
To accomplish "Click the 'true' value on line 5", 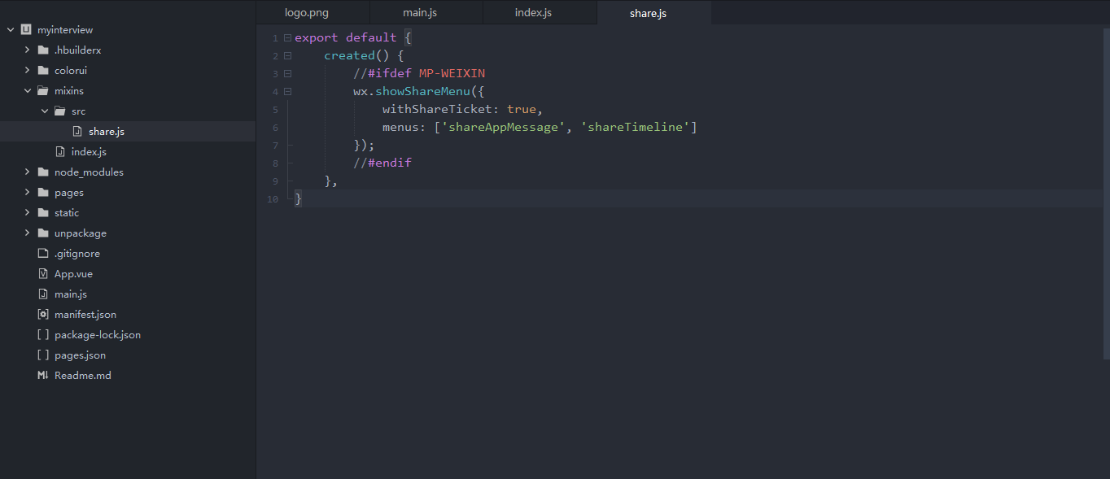I will pyautogui.click(x=522, y=109).
